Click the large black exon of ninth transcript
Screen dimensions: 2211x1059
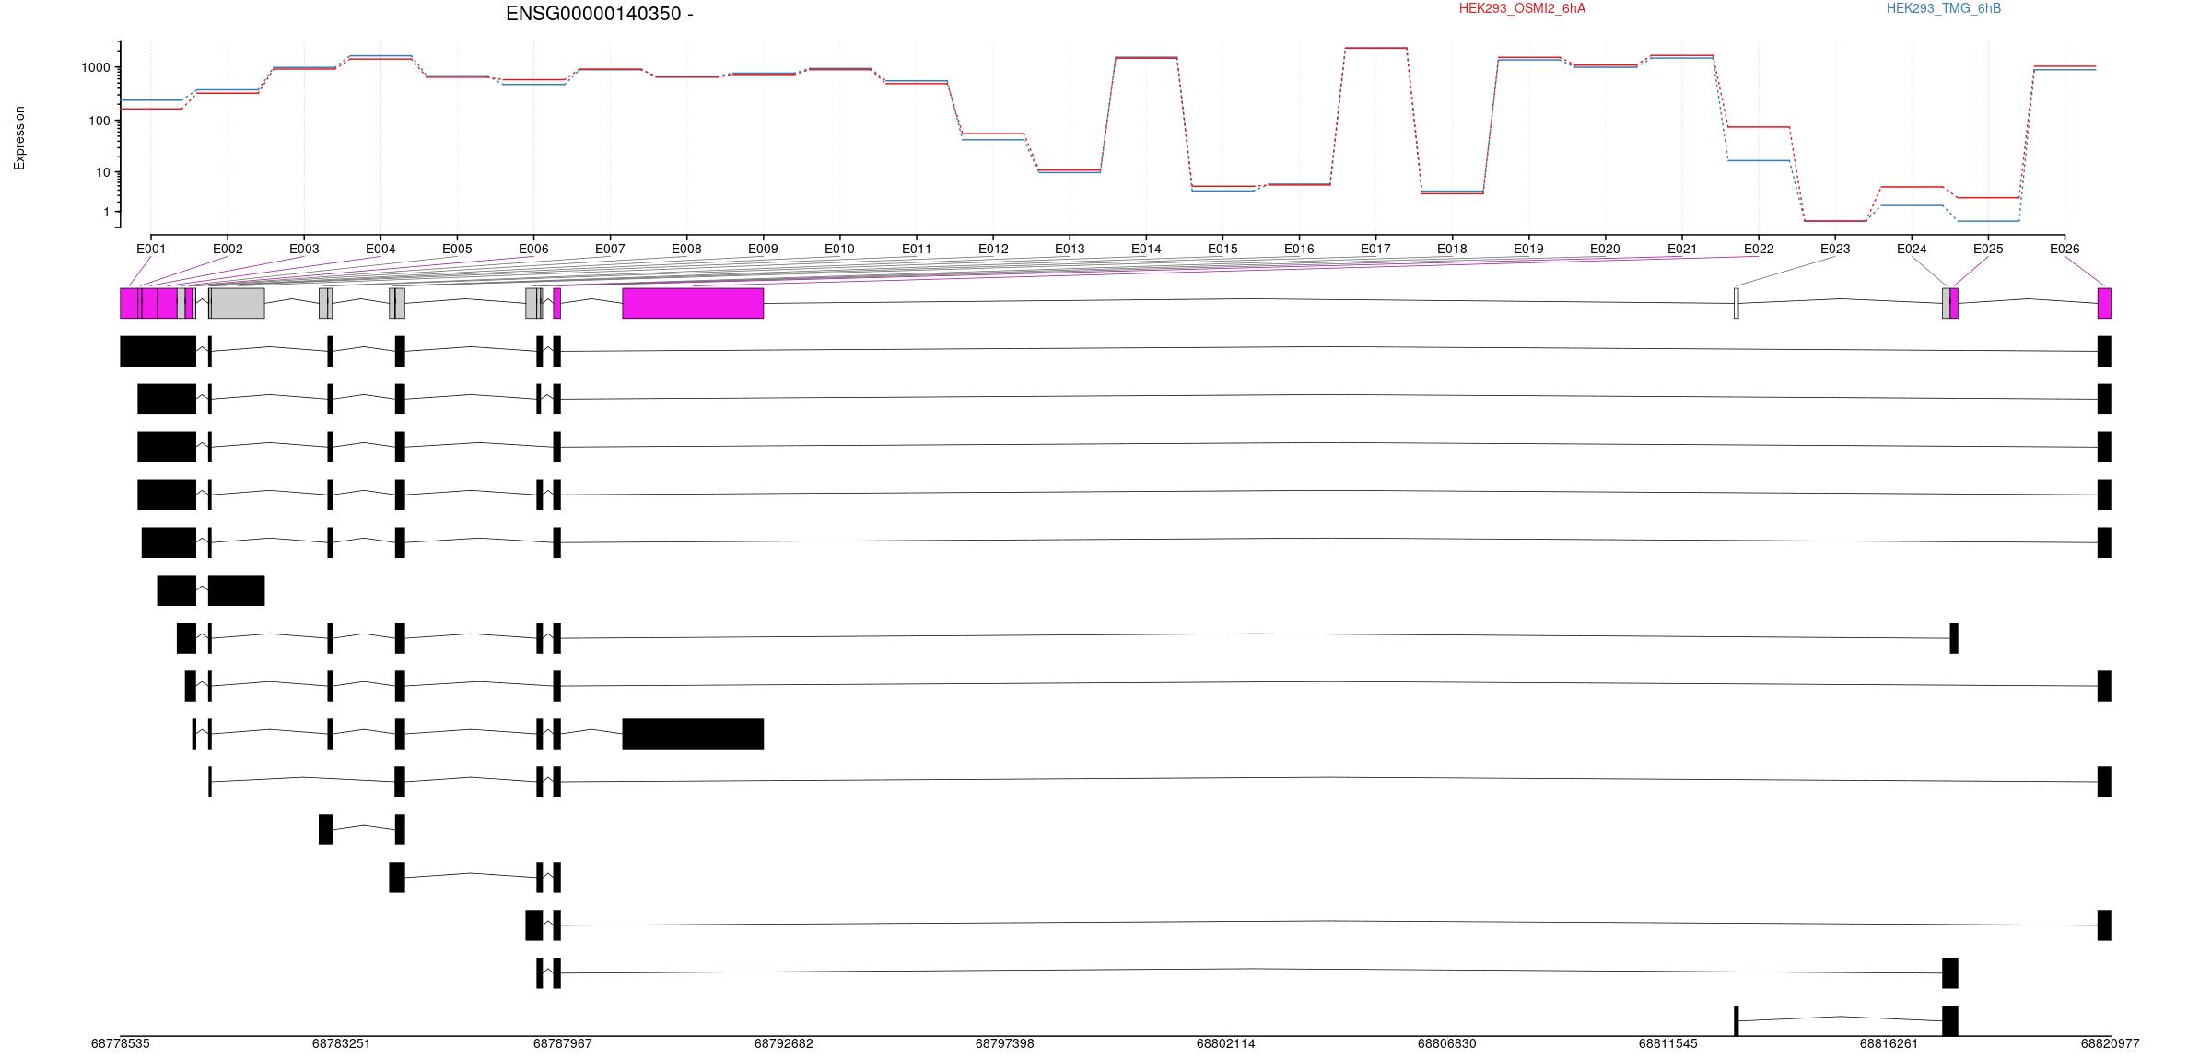tap(693, 734)
